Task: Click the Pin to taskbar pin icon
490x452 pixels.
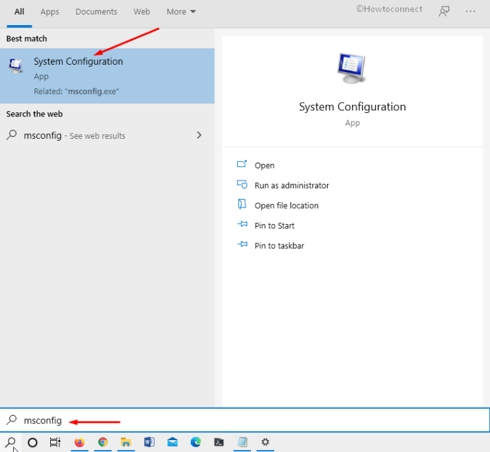Action: (242, 244)
